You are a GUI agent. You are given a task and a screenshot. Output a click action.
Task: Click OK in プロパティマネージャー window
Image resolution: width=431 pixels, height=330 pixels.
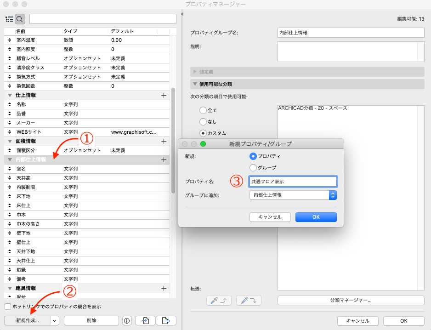click(x=403, y=321)
